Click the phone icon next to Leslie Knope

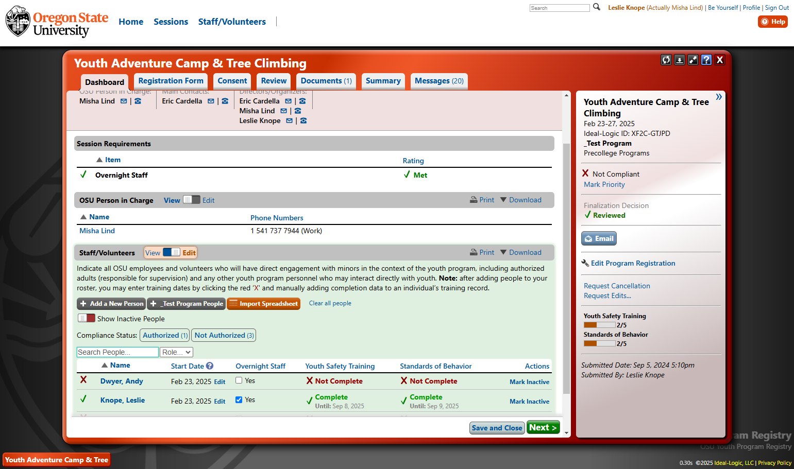[303, 121]
